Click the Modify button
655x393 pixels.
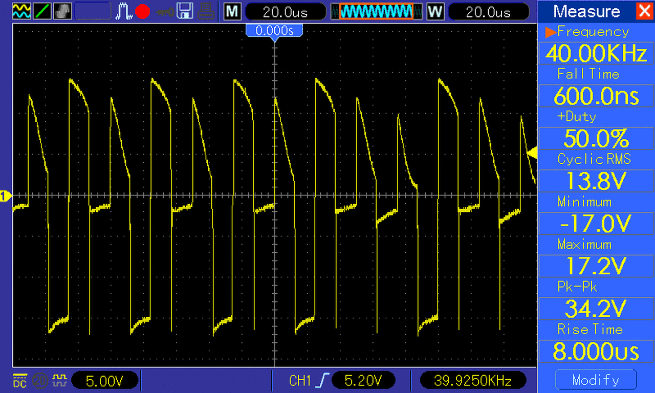point(596,380)
